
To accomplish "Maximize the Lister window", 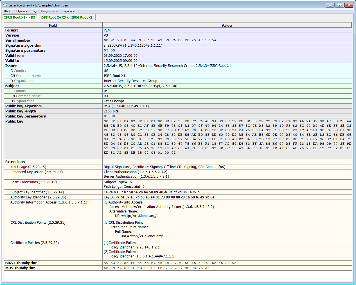I will point(339,5).
